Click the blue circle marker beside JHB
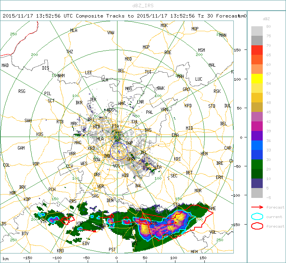286x263 pixels. (119, 151)
